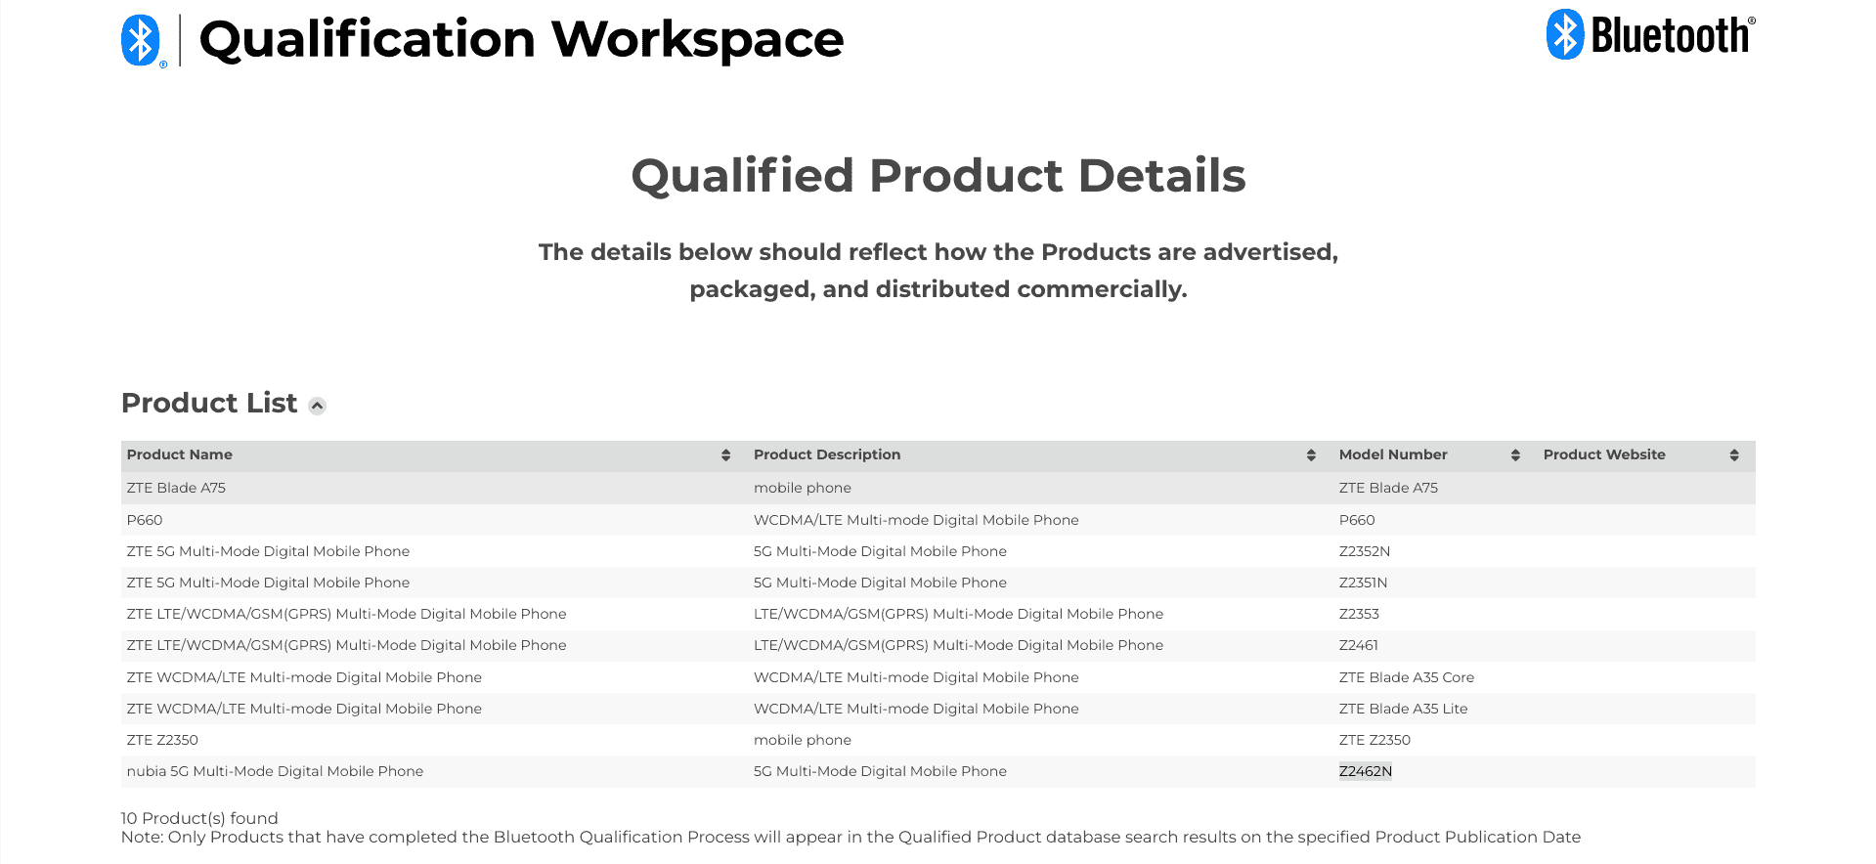The image size is (1876, 864).
Task: Sort table by Product Description arrows
Action: coord(1311,455)
